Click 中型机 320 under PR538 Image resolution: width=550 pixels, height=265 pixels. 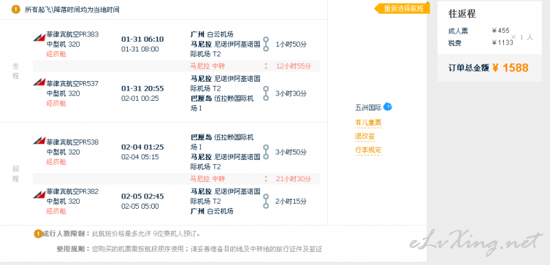click(63, 152)
